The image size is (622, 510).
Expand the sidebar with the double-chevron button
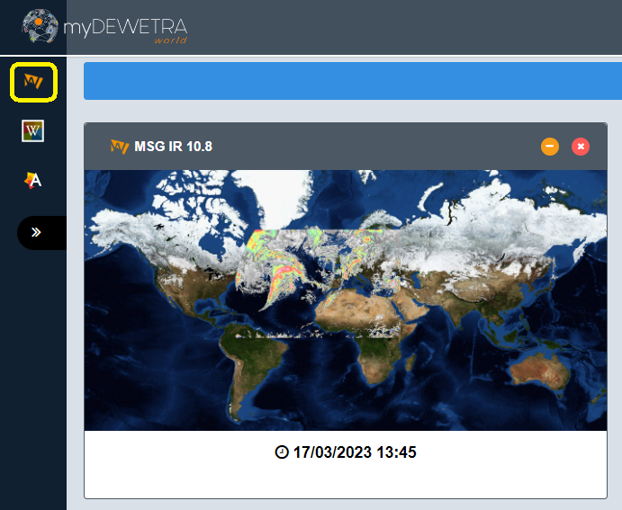37,232
